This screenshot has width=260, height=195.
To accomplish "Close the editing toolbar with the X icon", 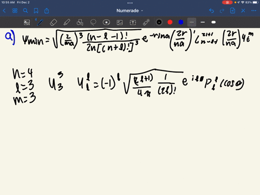I will coord(243,11).
